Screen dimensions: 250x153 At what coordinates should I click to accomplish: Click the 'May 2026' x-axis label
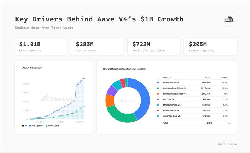tap(40, 122)
